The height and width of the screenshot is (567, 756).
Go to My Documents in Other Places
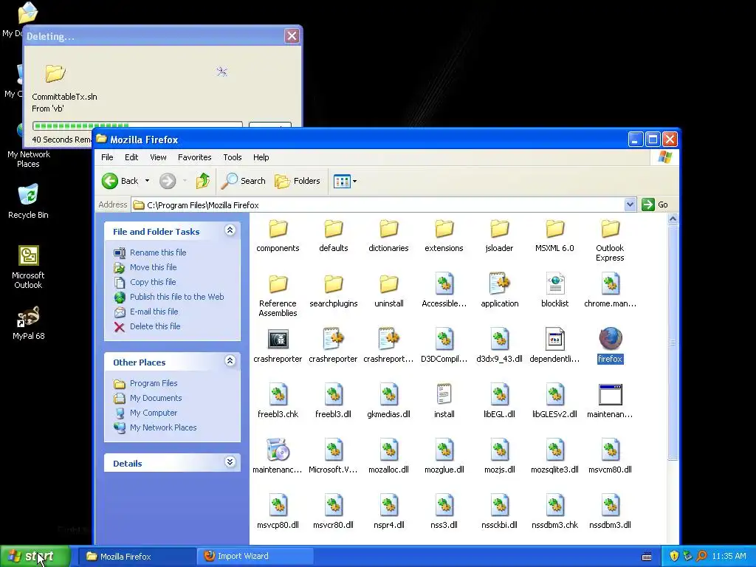156,398
